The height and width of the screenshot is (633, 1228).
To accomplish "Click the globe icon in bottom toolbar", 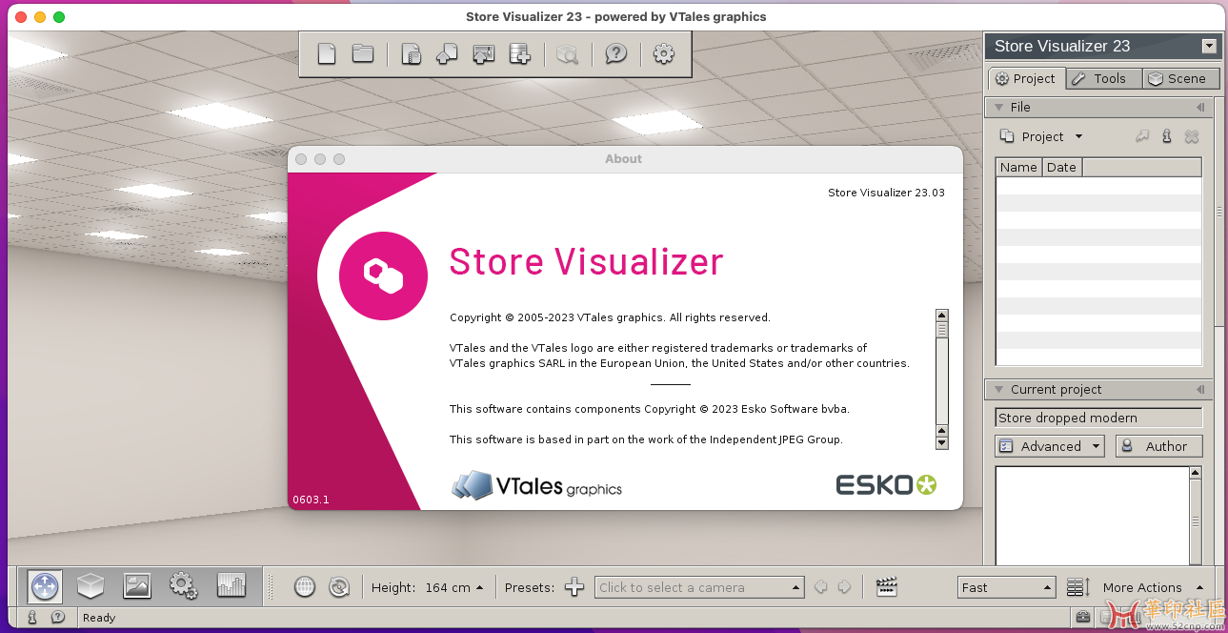I will (305, 587).
